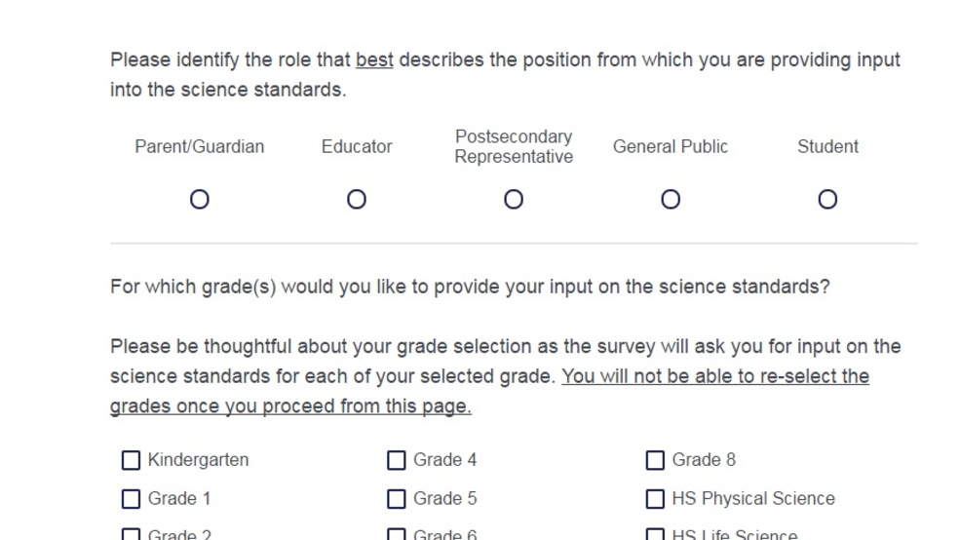Tick the HS Life Science checkbox
Image resolution: width=960 pixels, height=540 pixels.
[655, 534]
